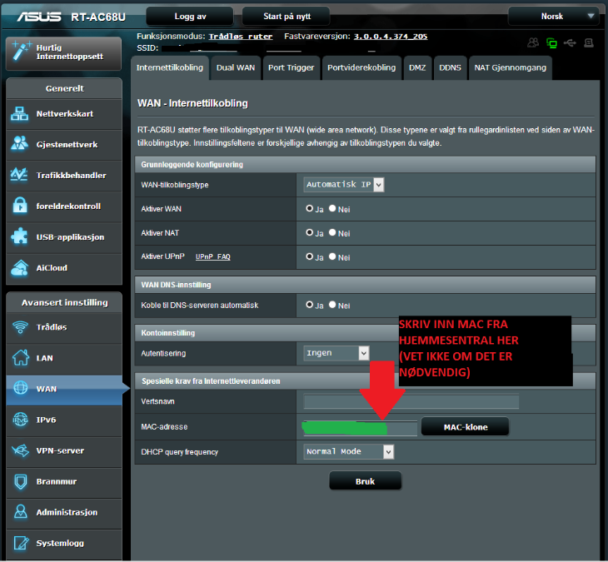Click the printer status icon in header
Image resolution: width=608 pixels, height=562 pixels.
(x=589, y=42)
